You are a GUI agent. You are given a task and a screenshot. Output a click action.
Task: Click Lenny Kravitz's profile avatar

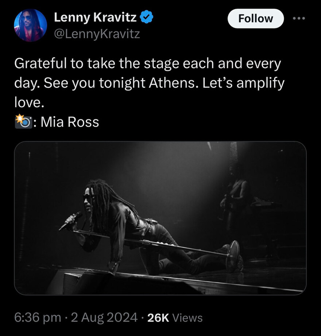click(x=30, y=25)
